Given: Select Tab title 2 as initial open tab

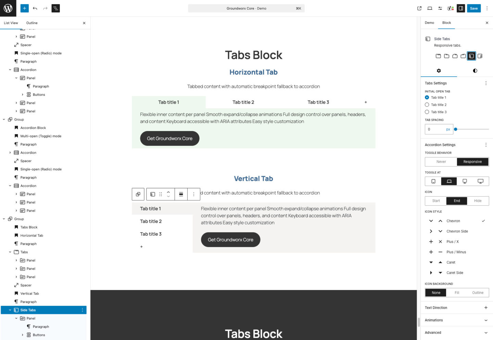Looking at the screenshot, I should [427, 105].
